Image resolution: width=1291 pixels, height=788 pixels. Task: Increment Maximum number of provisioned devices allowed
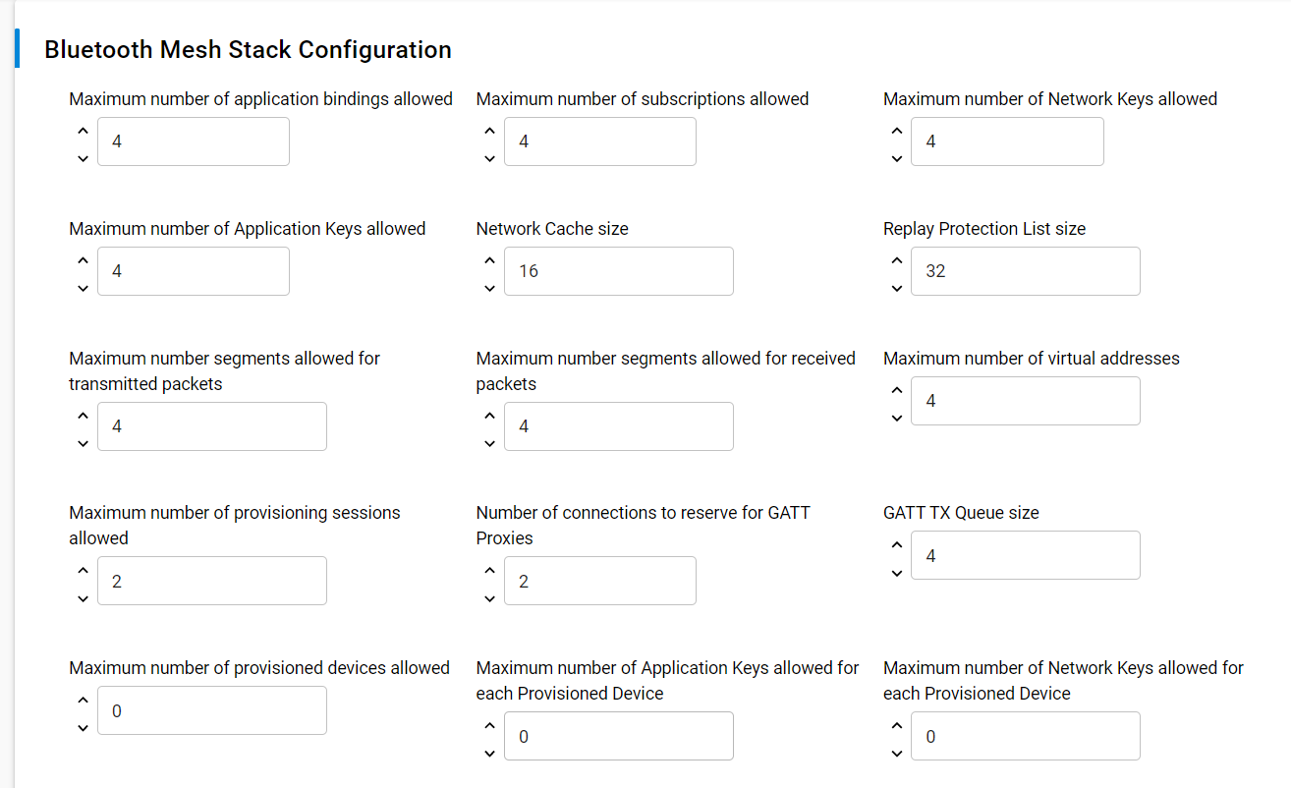(83, 700)
